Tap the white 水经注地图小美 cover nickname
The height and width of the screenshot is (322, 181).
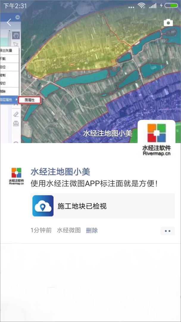point(108,134)
